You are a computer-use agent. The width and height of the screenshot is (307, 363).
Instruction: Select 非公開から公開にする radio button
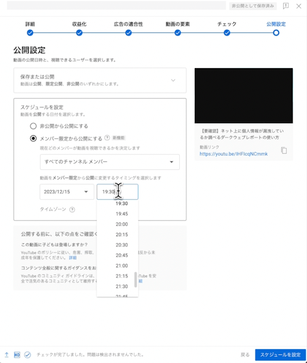tap(33, 126)
